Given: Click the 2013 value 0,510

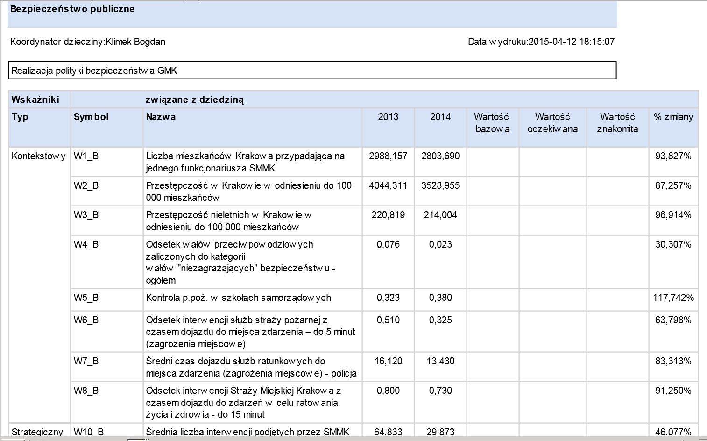Looking at the screenshot, I should click(x=388, y=320).
